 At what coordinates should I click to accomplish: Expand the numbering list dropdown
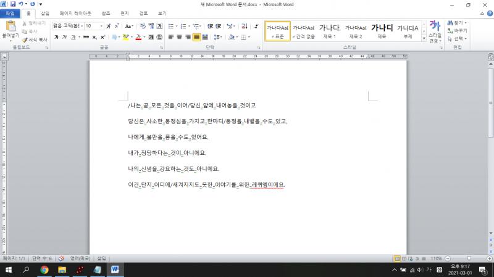[x=189, y=26]
